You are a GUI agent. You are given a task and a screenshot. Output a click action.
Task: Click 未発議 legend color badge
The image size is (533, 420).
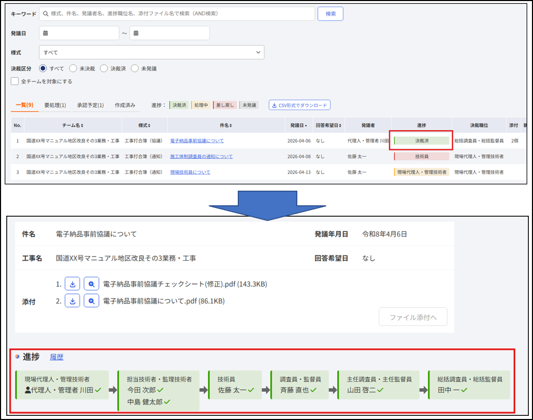click(249, 105)
